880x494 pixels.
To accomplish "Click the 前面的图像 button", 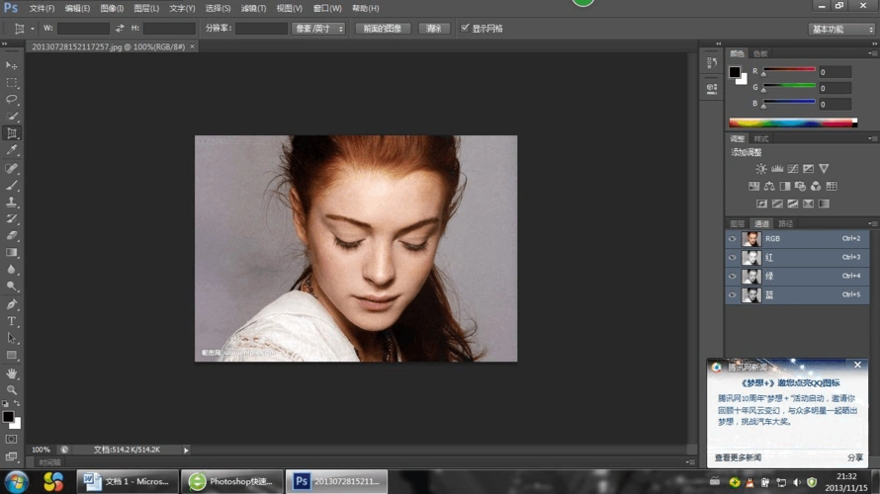I will [383, 29].
